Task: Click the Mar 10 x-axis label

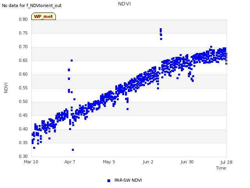Action: coord(31,162)
